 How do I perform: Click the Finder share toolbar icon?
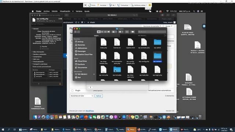[127, 32]
